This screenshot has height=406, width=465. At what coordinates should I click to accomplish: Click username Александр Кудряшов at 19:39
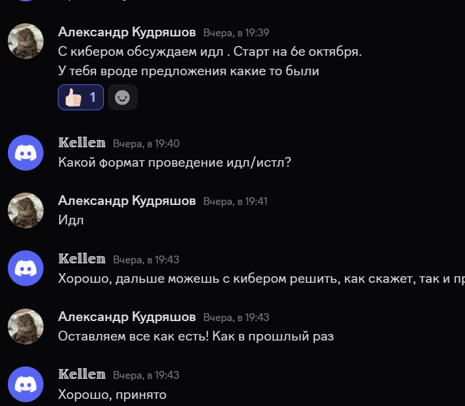[127, 32]
